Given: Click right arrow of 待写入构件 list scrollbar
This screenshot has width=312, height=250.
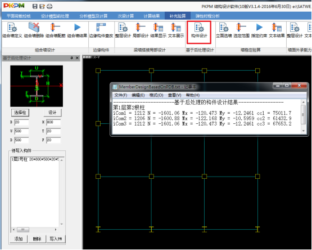Looking at the screenshot, I should click(x=56, y=230).
